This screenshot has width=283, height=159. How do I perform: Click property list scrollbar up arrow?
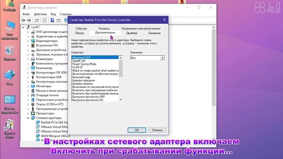point(121,58)
